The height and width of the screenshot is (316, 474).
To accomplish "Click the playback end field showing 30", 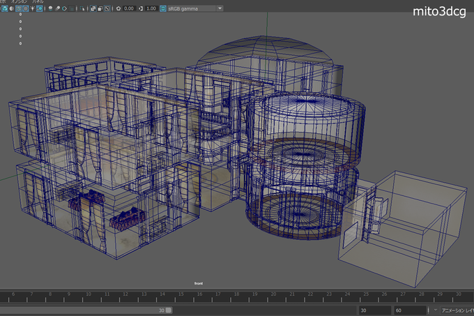I will (x=375, y=310).
